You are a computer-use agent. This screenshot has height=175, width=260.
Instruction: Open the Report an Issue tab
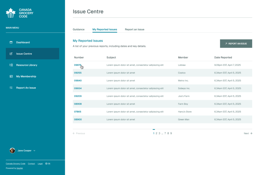pos(134,29)
